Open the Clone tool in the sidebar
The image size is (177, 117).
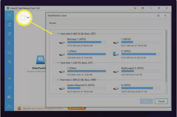pyautogui.click(x=9, y=88)
